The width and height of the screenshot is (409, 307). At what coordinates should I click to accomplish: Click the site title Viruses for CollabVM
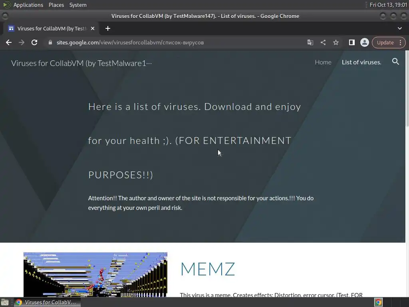(81, 63)
